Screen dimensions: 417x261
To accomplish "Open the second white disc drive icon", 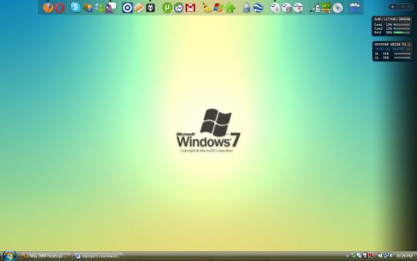I will pyautogui.click(x=287, y=8).
